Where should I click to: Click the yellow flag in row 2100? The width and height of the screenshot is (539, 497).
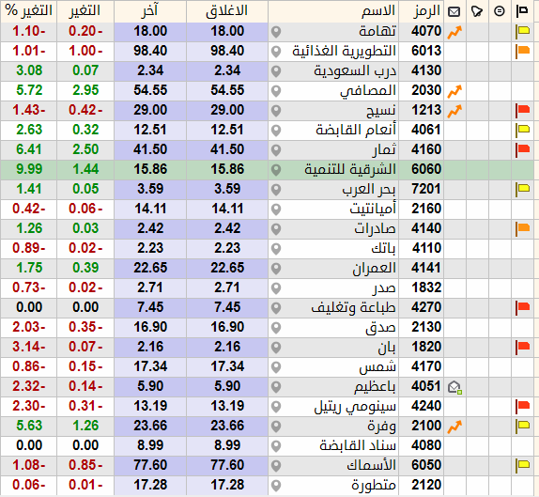522,427
